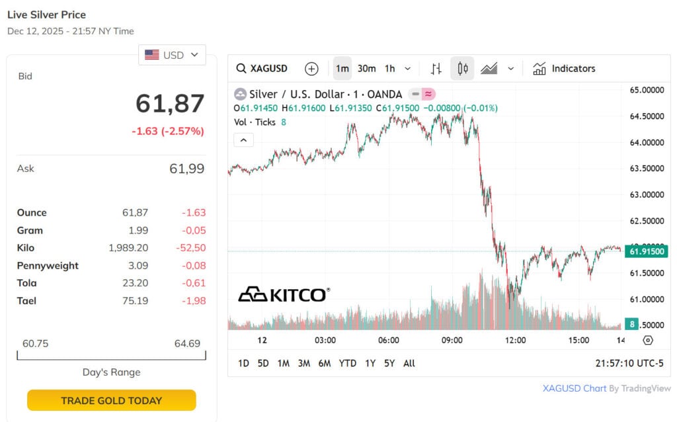The height and width of the screenshot is (422, 677).
Task: Toggle the 1m interval
Action: coord(342,69)
